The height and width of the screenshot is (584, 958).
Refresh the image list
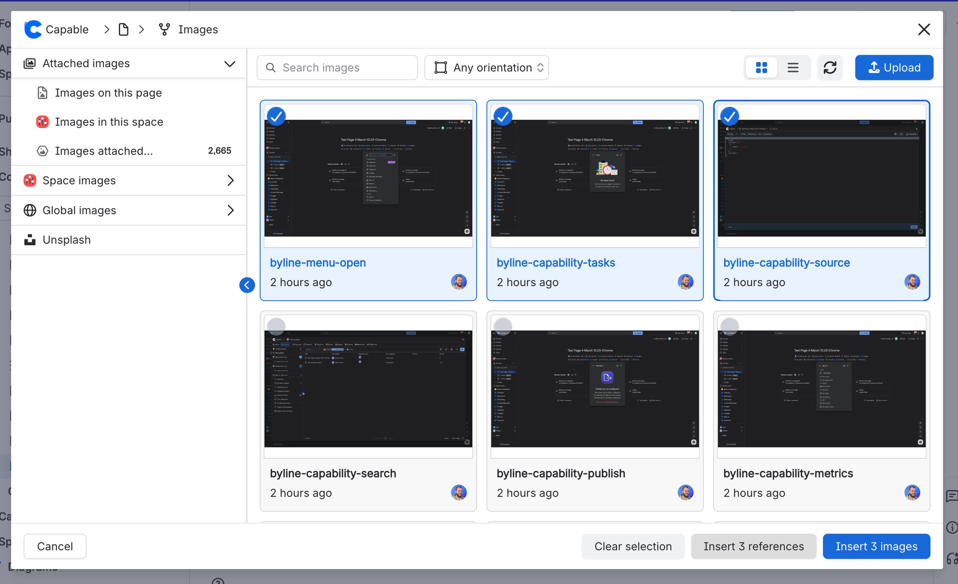point(830,67)
